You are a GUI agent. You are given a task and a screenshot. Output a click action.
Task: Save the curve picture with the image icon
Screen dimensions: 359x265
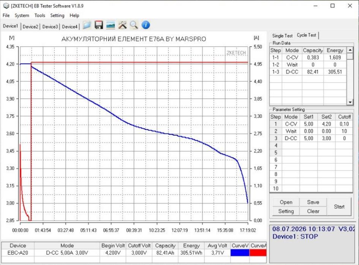pyautogui.click(x=111, y=25)
